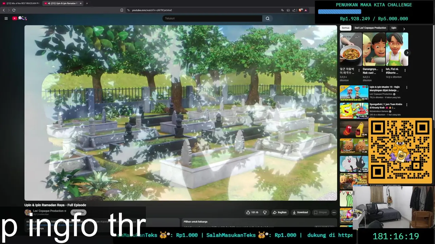The height and width of the screenshot is (244, 435).
Task: Click the Upin & Ipin Musim 15 title
Action: [385, 89]
